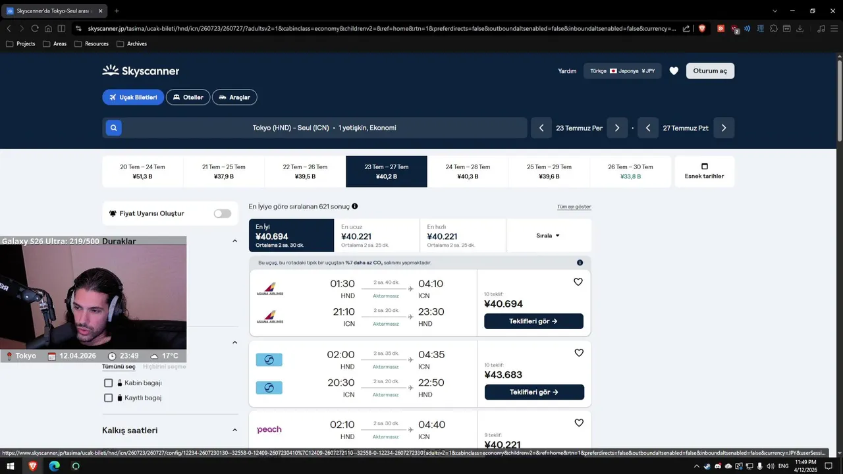Image resolution: width=843 pixels, height=474 pixels.
Task: Go to previous departure date arrow
Action: [541, 128]
